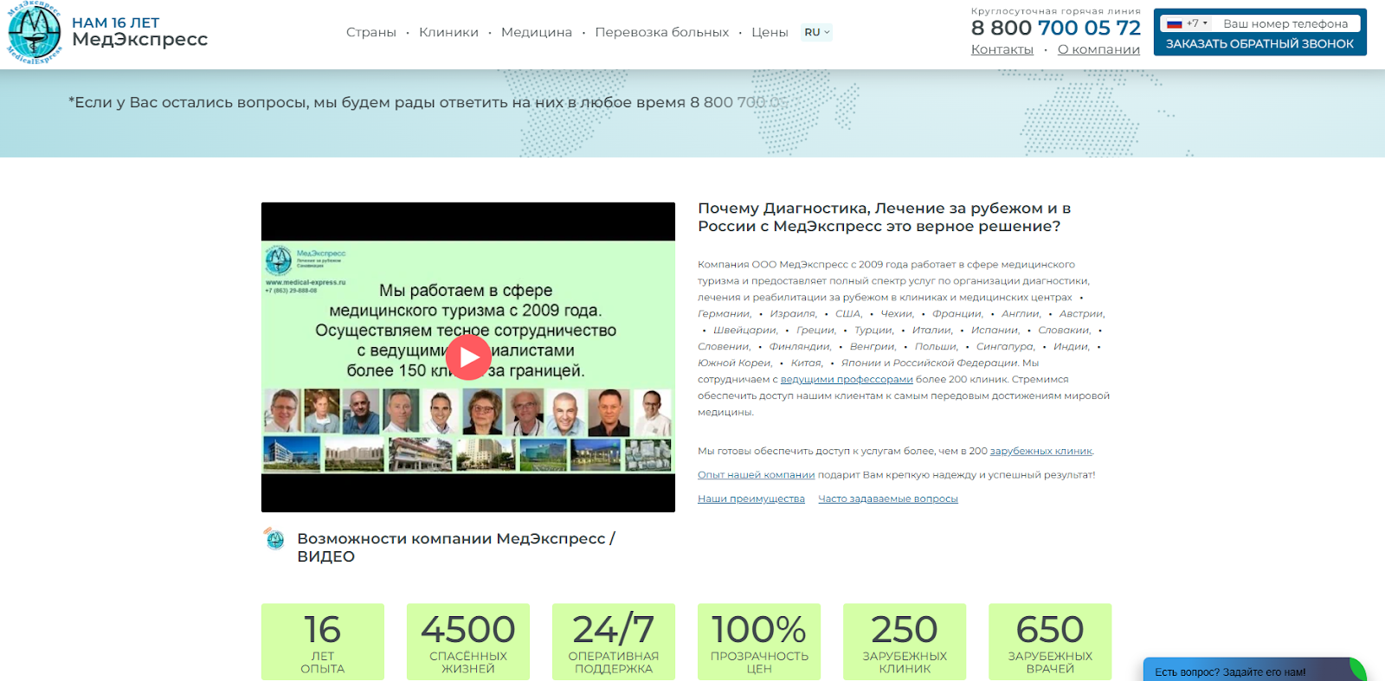Screen dimensions: 1385x681
Task: Click the 'Почему Диагностика, Лечение' heading
Action: point(885,217)
